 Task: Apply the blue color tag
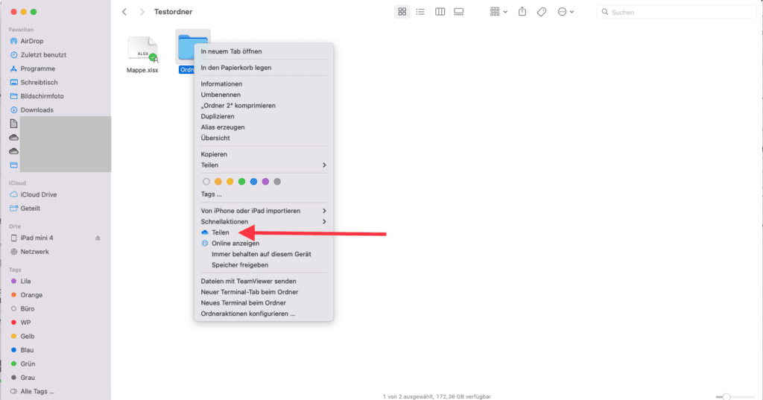pyautogui.click(x=253, y=182)
